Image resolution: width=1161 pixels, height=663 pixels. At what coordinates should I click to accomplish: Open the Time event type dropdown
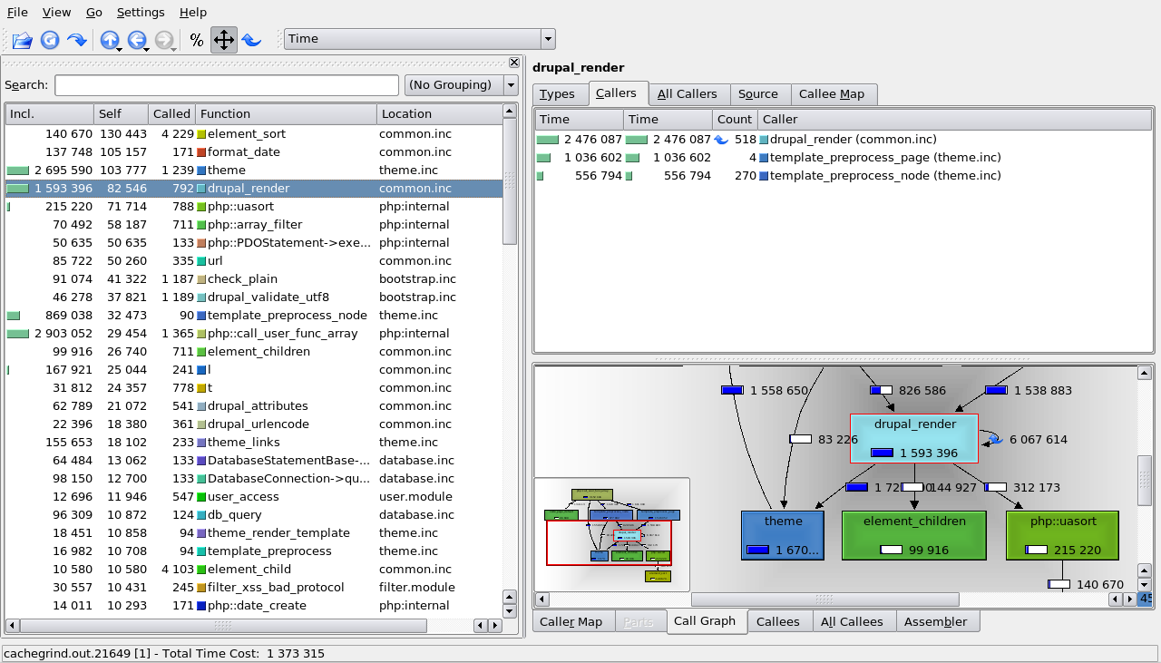419,39
